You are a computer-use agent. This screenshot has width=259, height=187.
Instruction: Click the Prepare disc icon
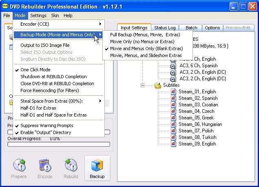(20, 165)
